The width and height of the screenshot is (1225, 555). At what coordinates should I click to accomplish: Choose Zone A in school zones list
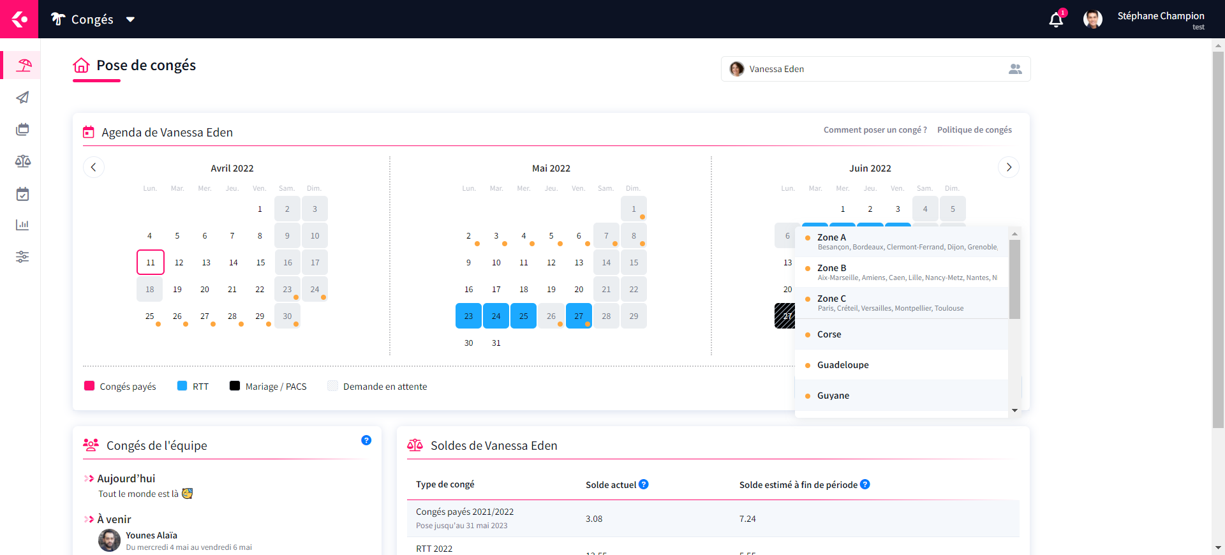point(902,242)
